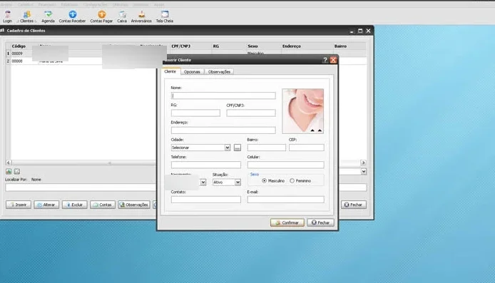Open the Nascimento date dropdown arrow

pos(203,182)
